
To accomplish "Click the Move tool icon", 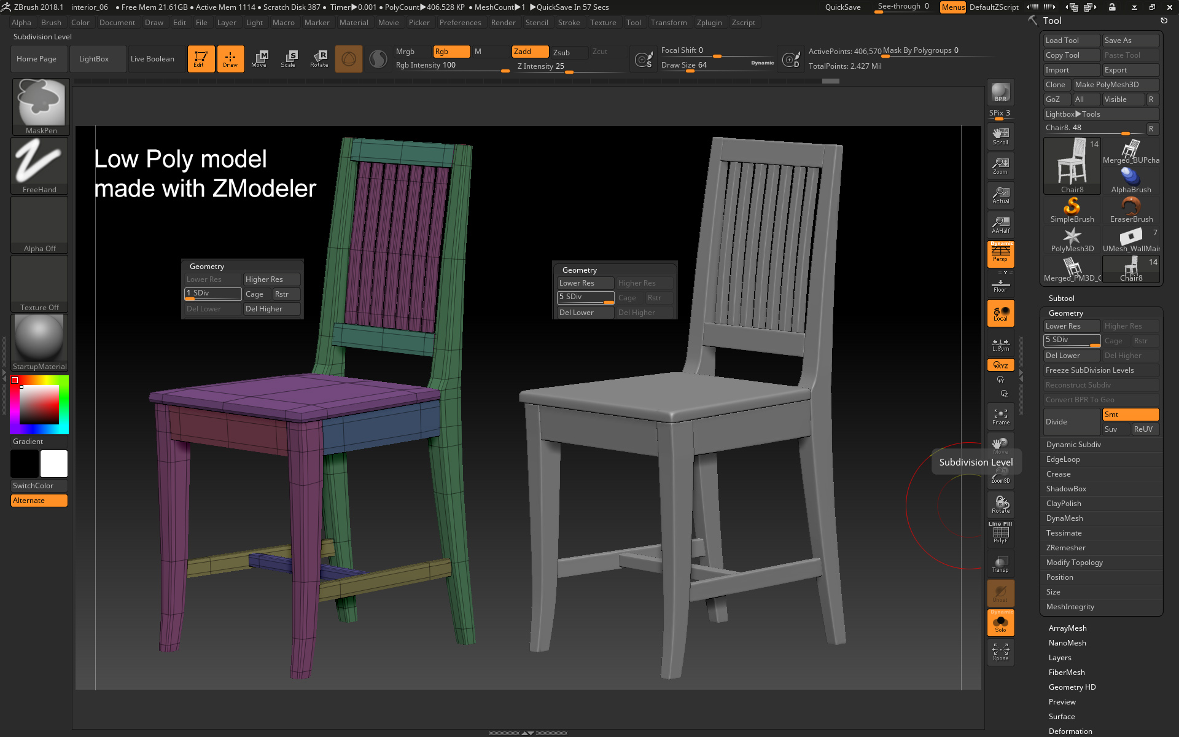I will (x=260, y=57).
